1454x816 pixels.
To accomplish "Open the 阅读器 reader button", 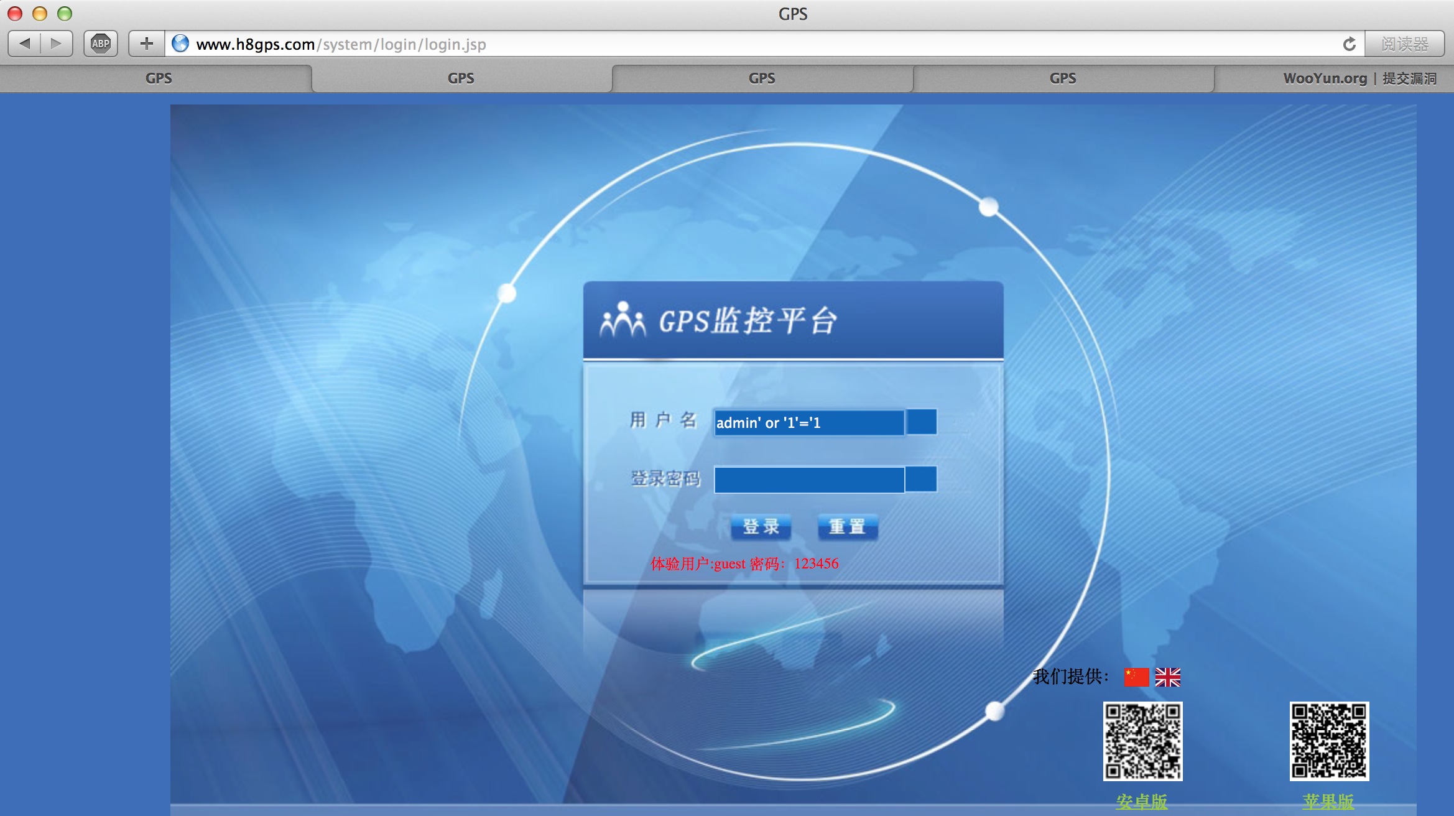I will 1405,44.
